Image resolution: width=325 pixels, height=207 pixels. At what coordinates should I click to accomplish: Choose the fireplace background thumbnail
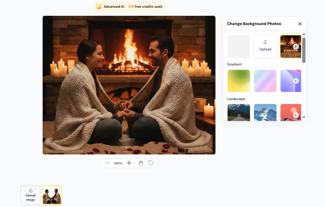point(290,47)
